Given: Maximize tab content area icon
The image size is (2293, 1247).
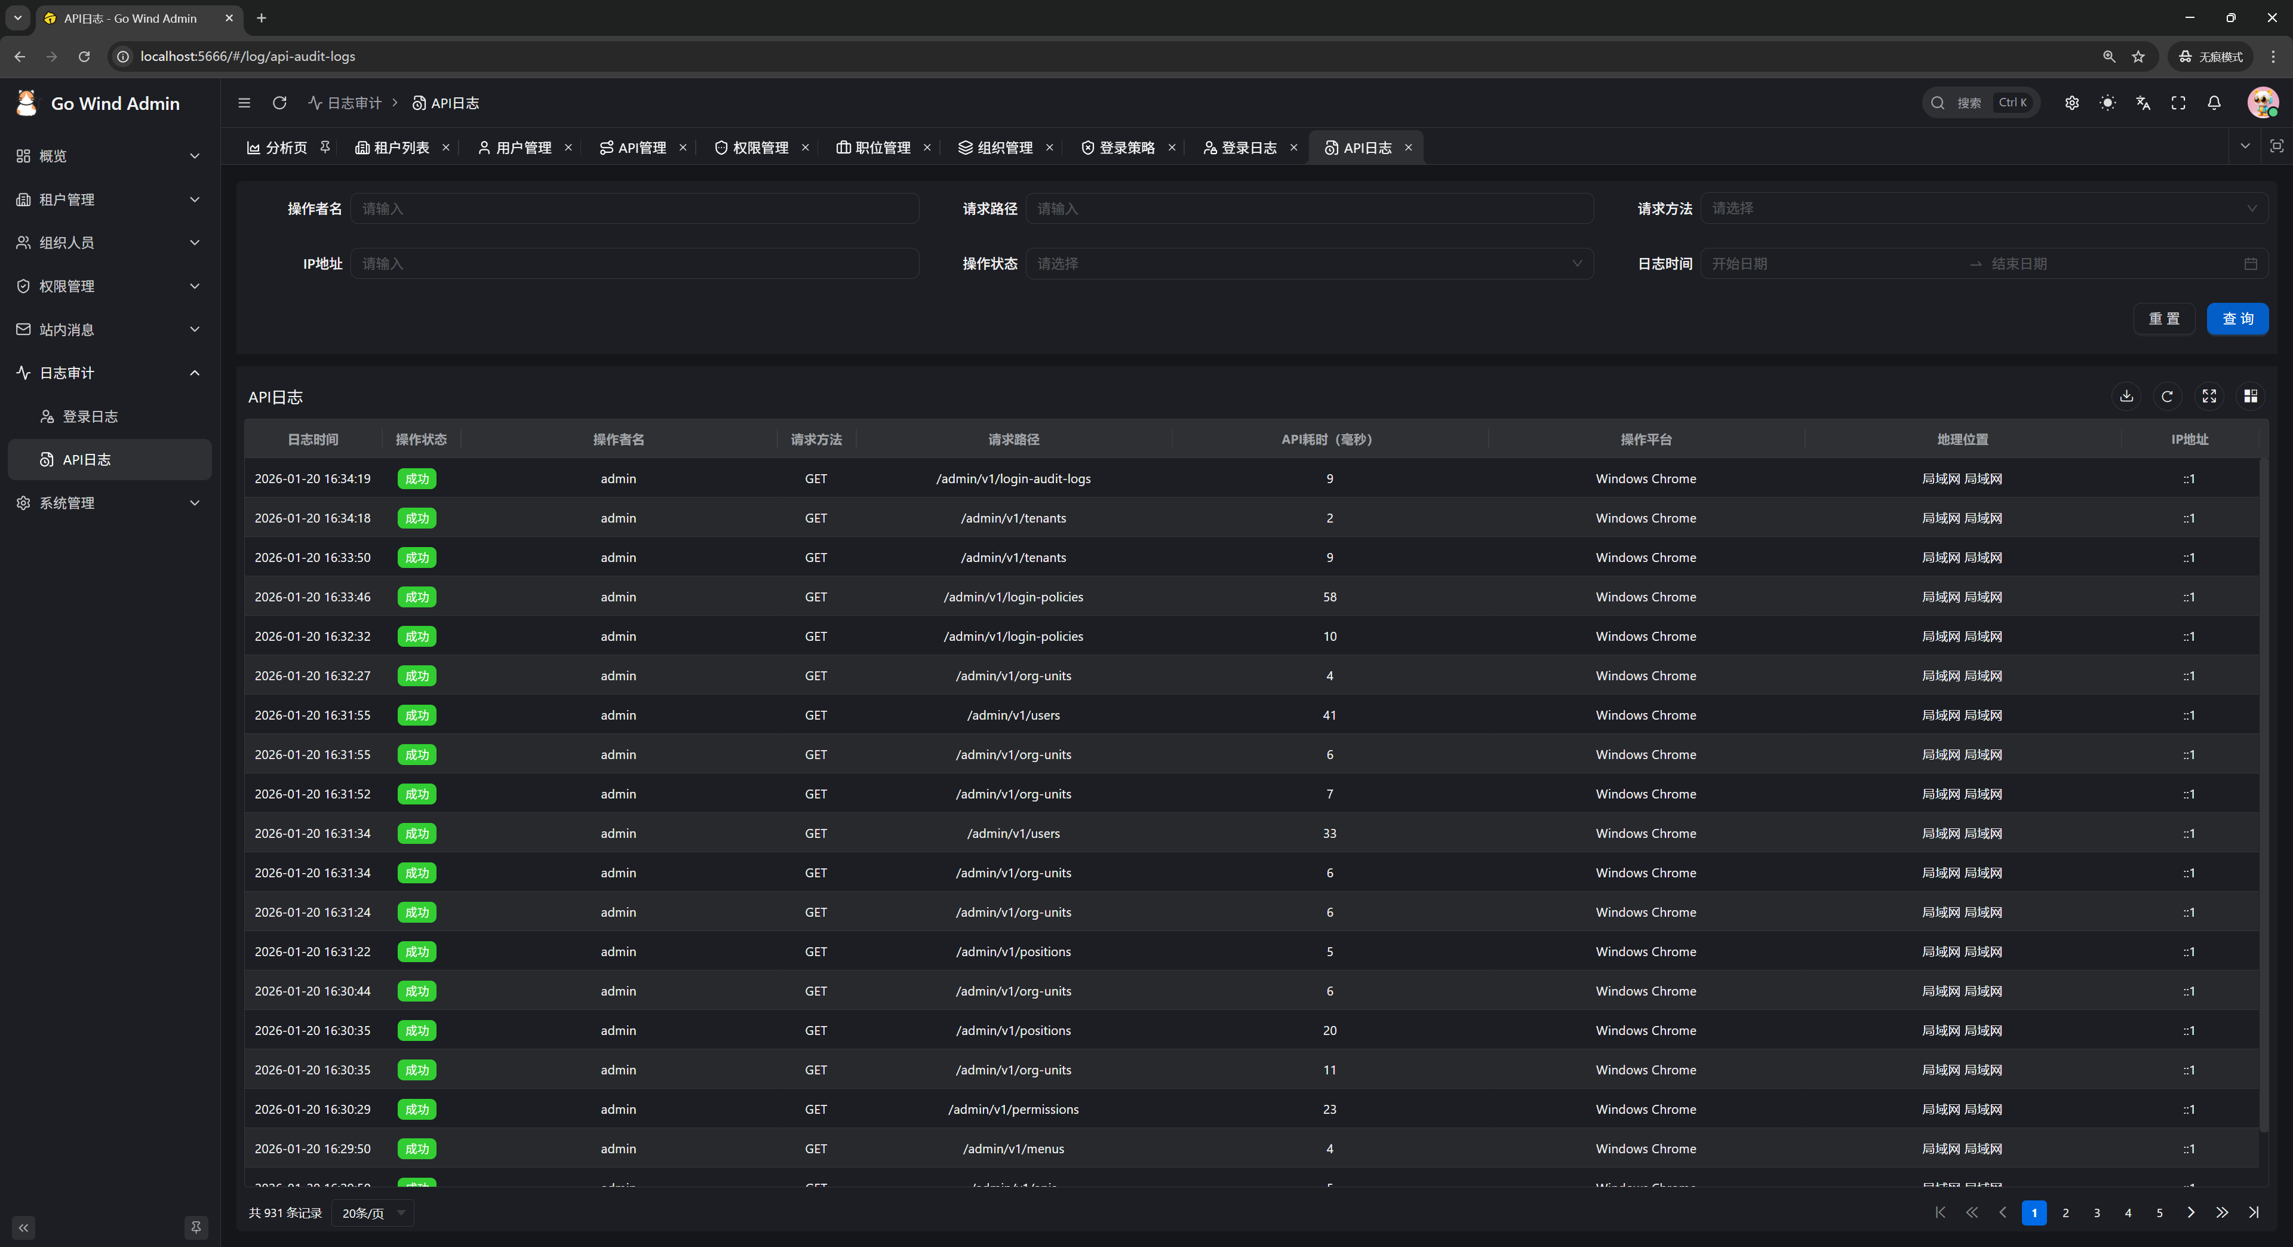Looking at the screenshot, I should [2276, 146].
